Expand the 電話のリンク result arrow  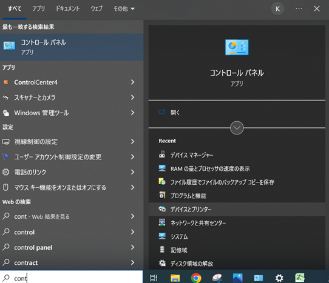pos(132,172)
